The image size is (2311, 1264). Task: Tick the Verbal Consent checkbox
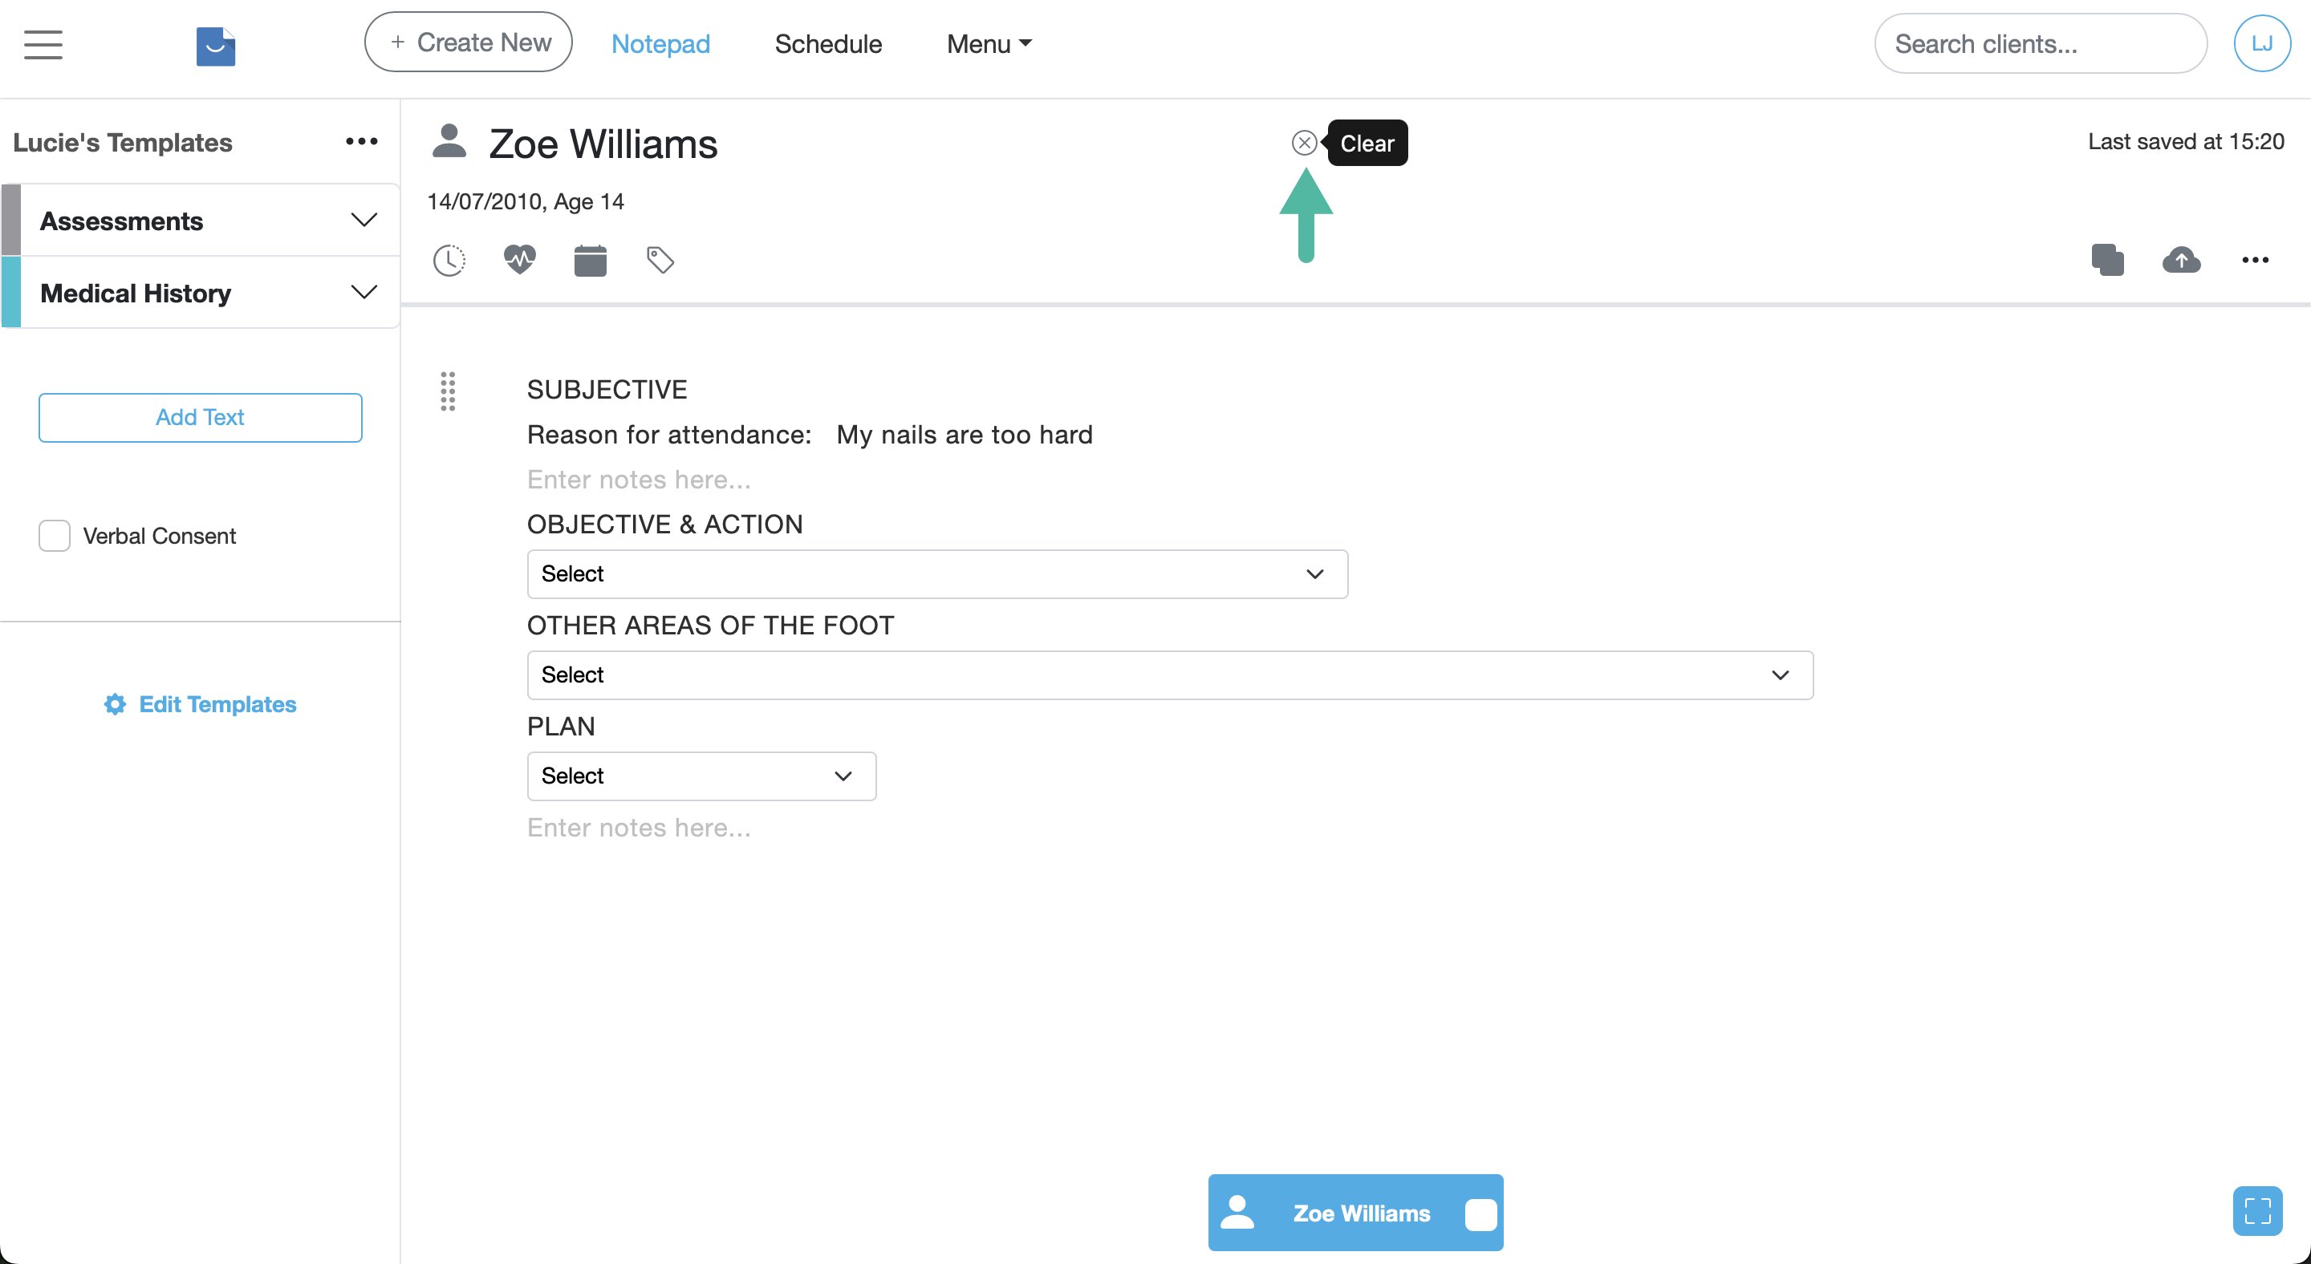point(55,535)
